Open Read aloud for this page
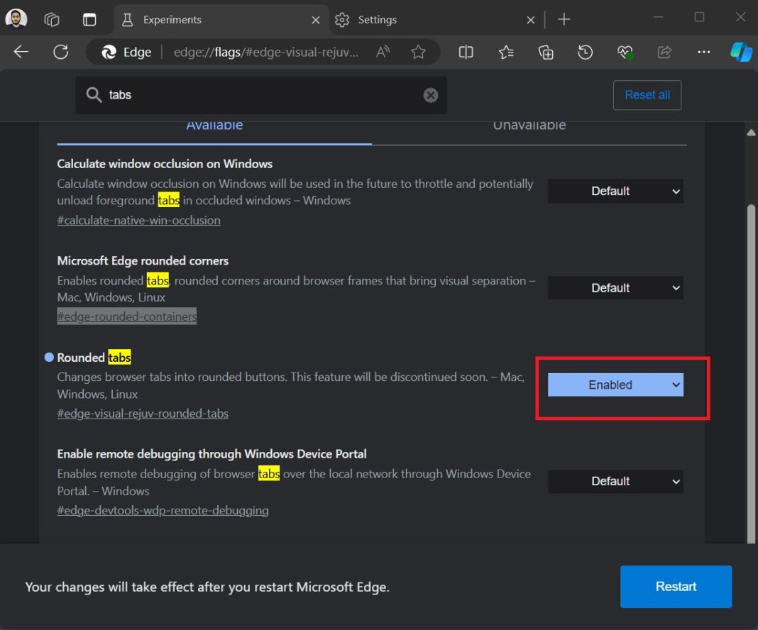Viewport: 758px width, 630px height. pos(382,51)
